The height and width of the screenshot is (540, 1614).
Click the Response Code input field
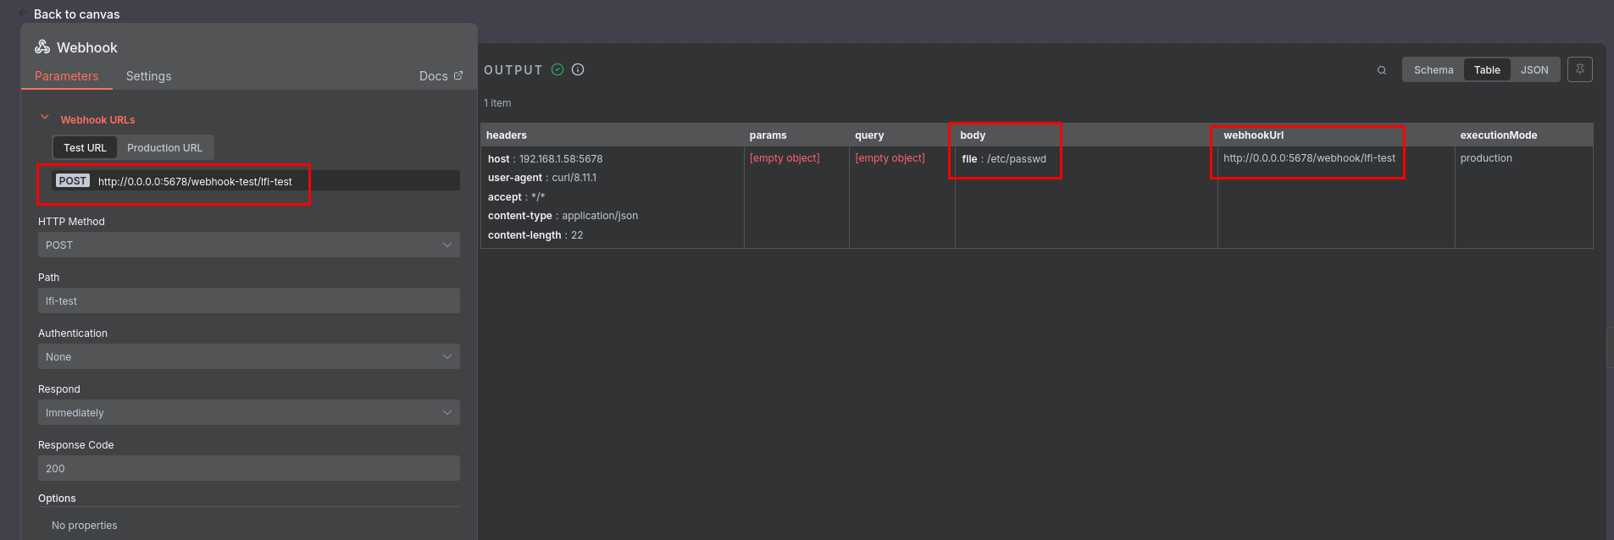click(248, 468)
